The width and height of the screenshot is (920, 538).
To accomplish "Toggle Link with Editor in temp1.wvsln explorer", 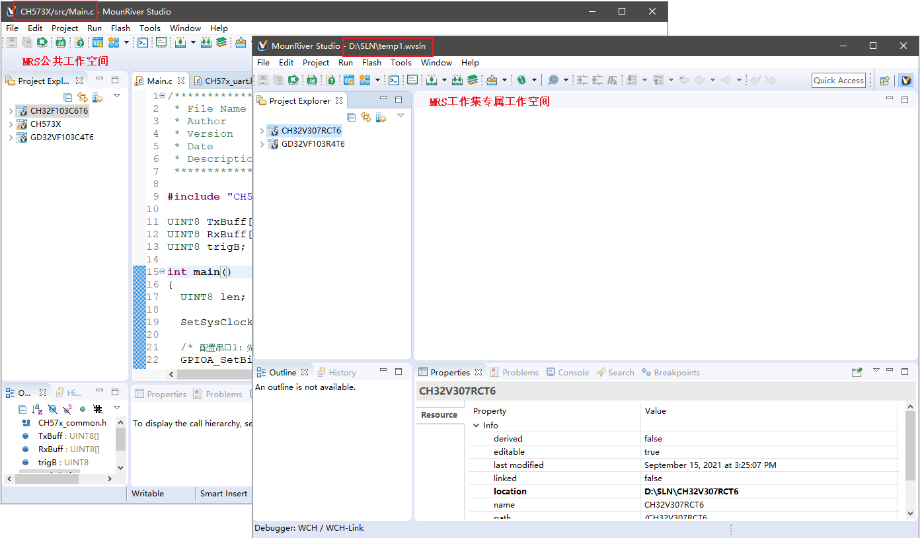I will [x=366, y=117].
